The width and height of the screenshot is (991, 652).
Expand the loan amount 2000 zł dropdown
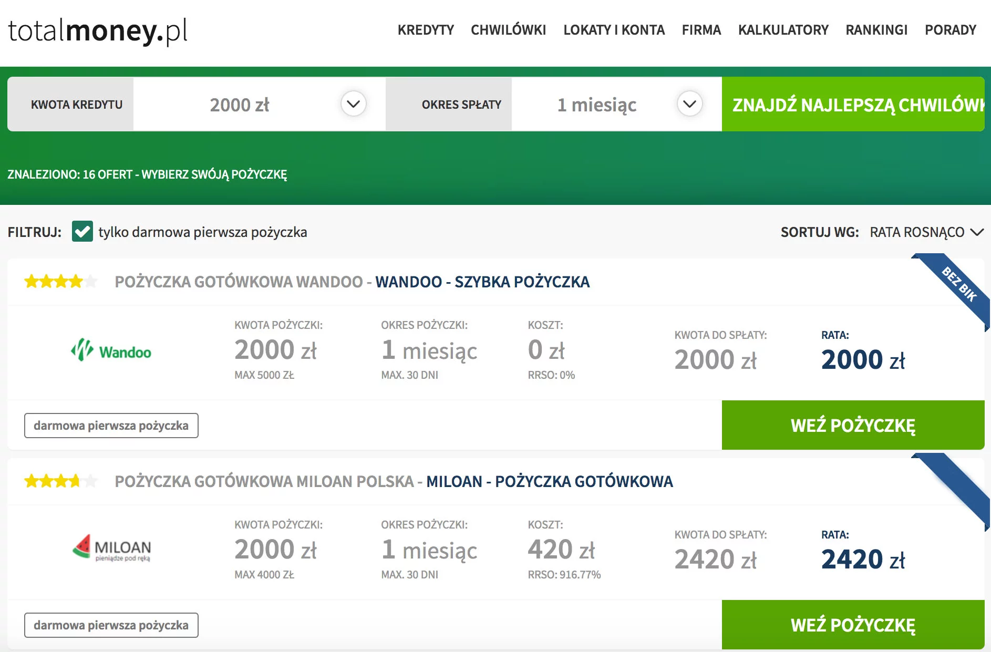click(353, 104)
